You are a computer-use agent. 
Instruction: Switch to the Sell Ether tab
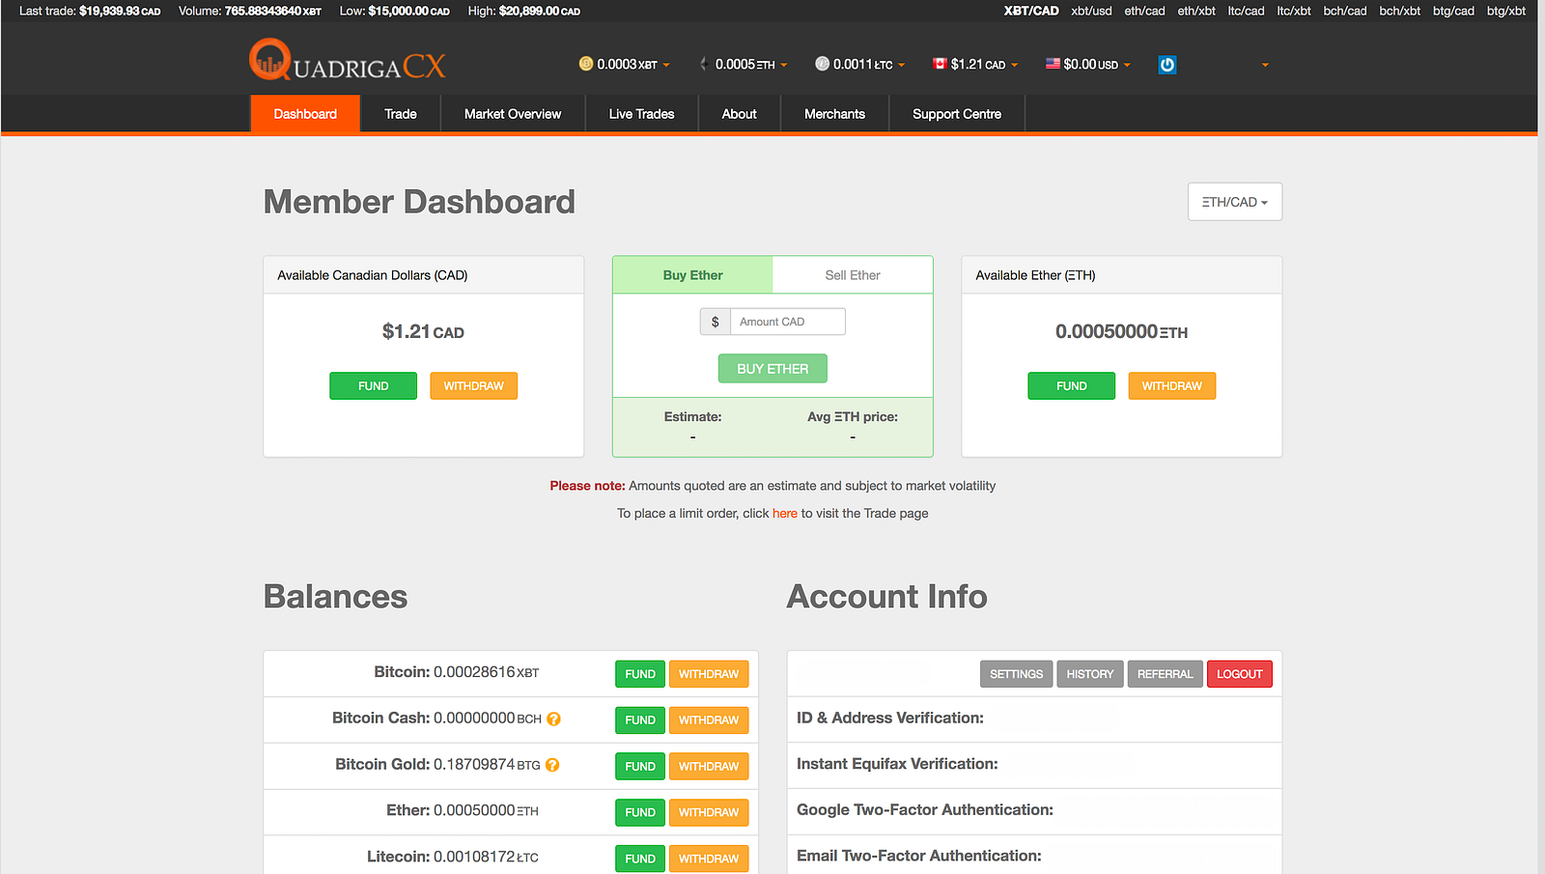pos(853,275)
